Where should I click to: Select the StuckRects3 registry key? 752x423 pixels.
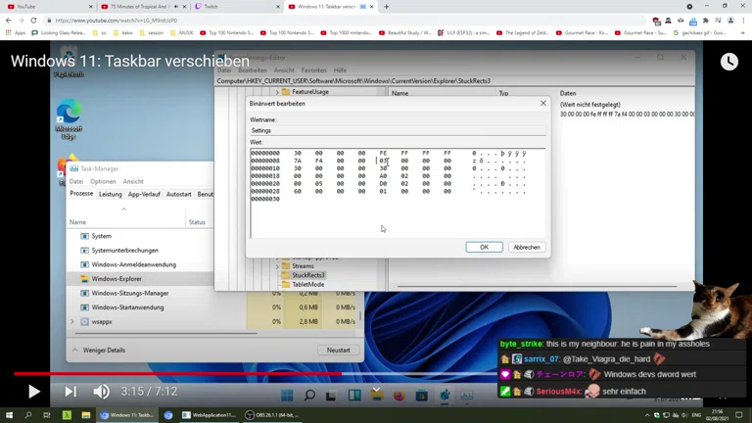pos(307,275)
